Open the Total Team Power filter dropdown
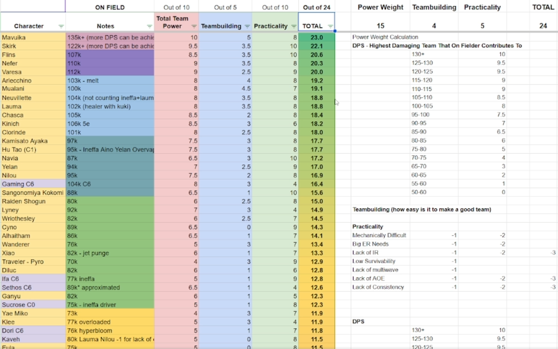Screen dimensions: 558x349 click(194, 26)
